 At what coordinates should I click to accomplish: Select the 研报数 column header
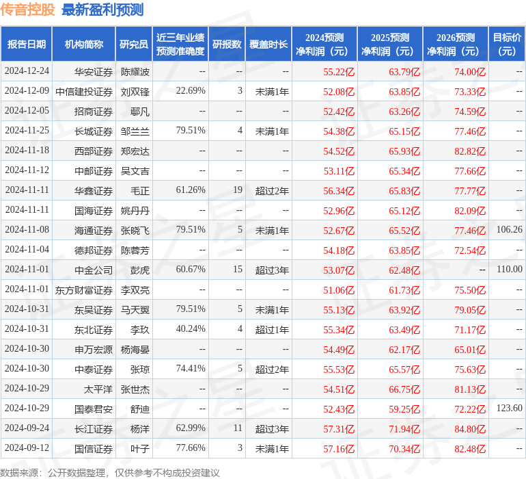click(x=227, y=44)
